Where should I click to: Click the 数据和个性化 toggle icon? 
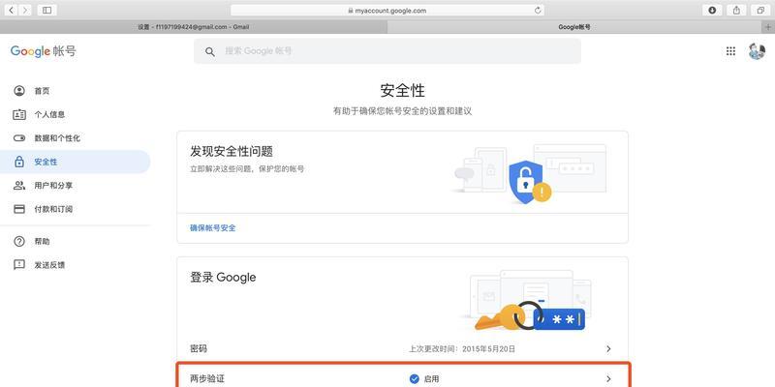pos(19,138)
